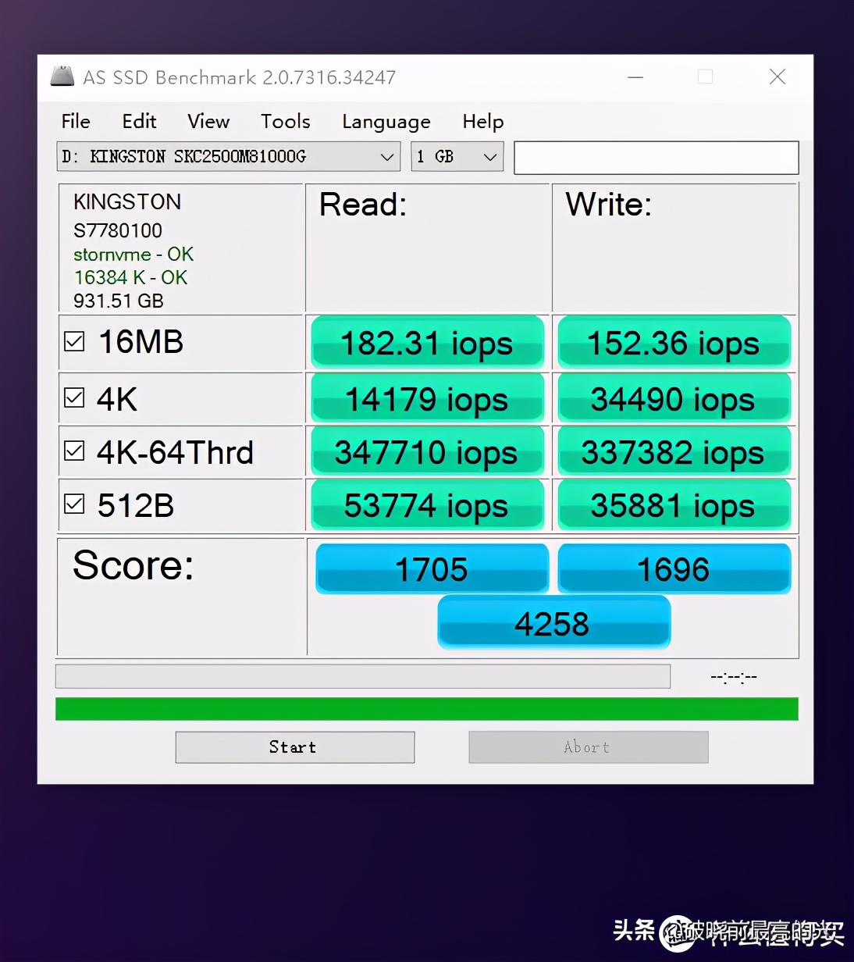Open the View menu

(x=207, y=122)
